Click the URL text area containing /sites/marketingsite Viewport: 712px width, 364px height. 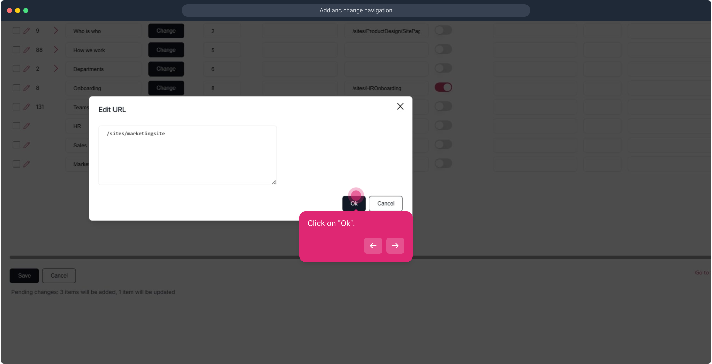(188, 155)
